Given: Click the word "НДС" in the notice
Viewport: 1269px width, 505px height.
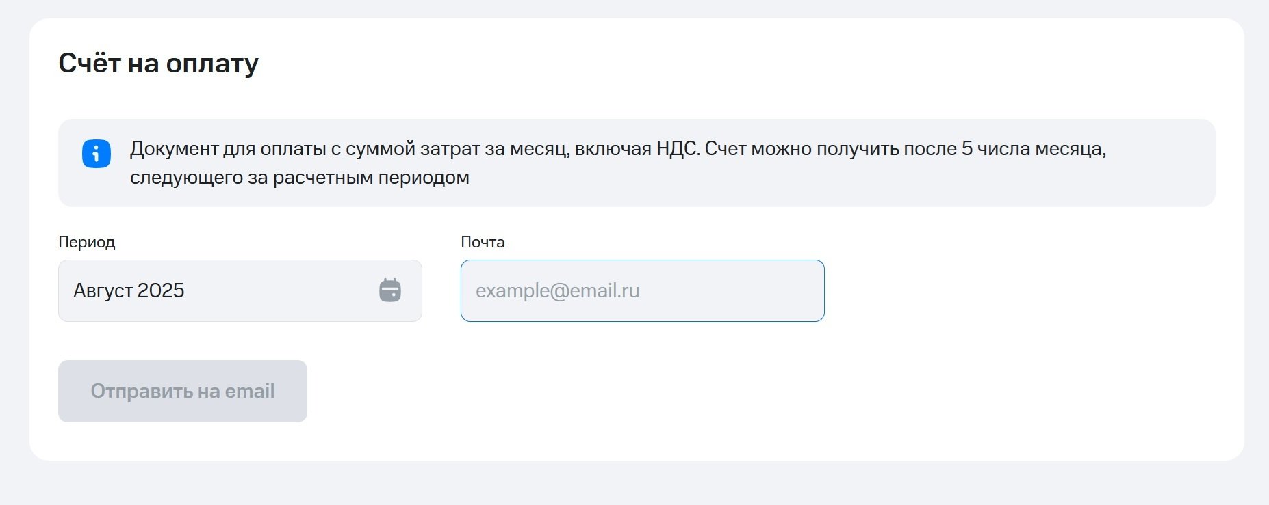Looking at the screenshot, I should click(678, 149).
